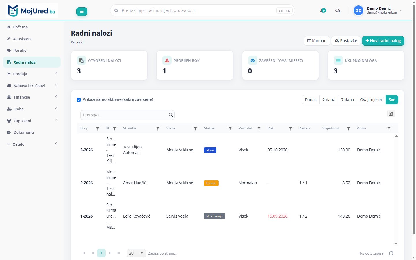416x260 pixels.
Task: Click the magnifier icon in Pretraga field
Action: click(x=171, y=115)
